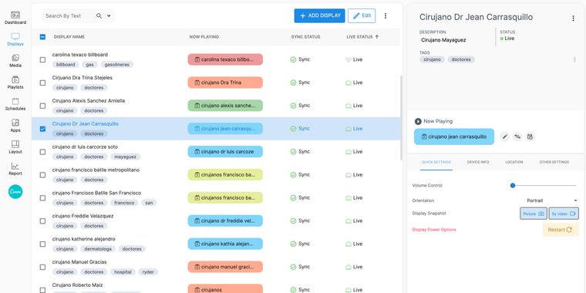Toggle the select-all checkbox in table header
586x293 pixels.
coord(42,37)
